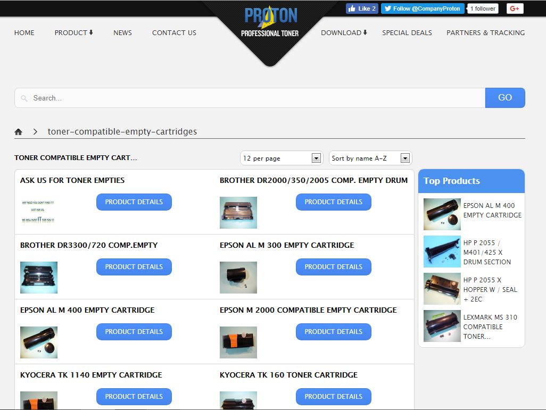
Task: View product details for Brother DR3300/720
Action: pyautogui.click(x=134, y=266)
